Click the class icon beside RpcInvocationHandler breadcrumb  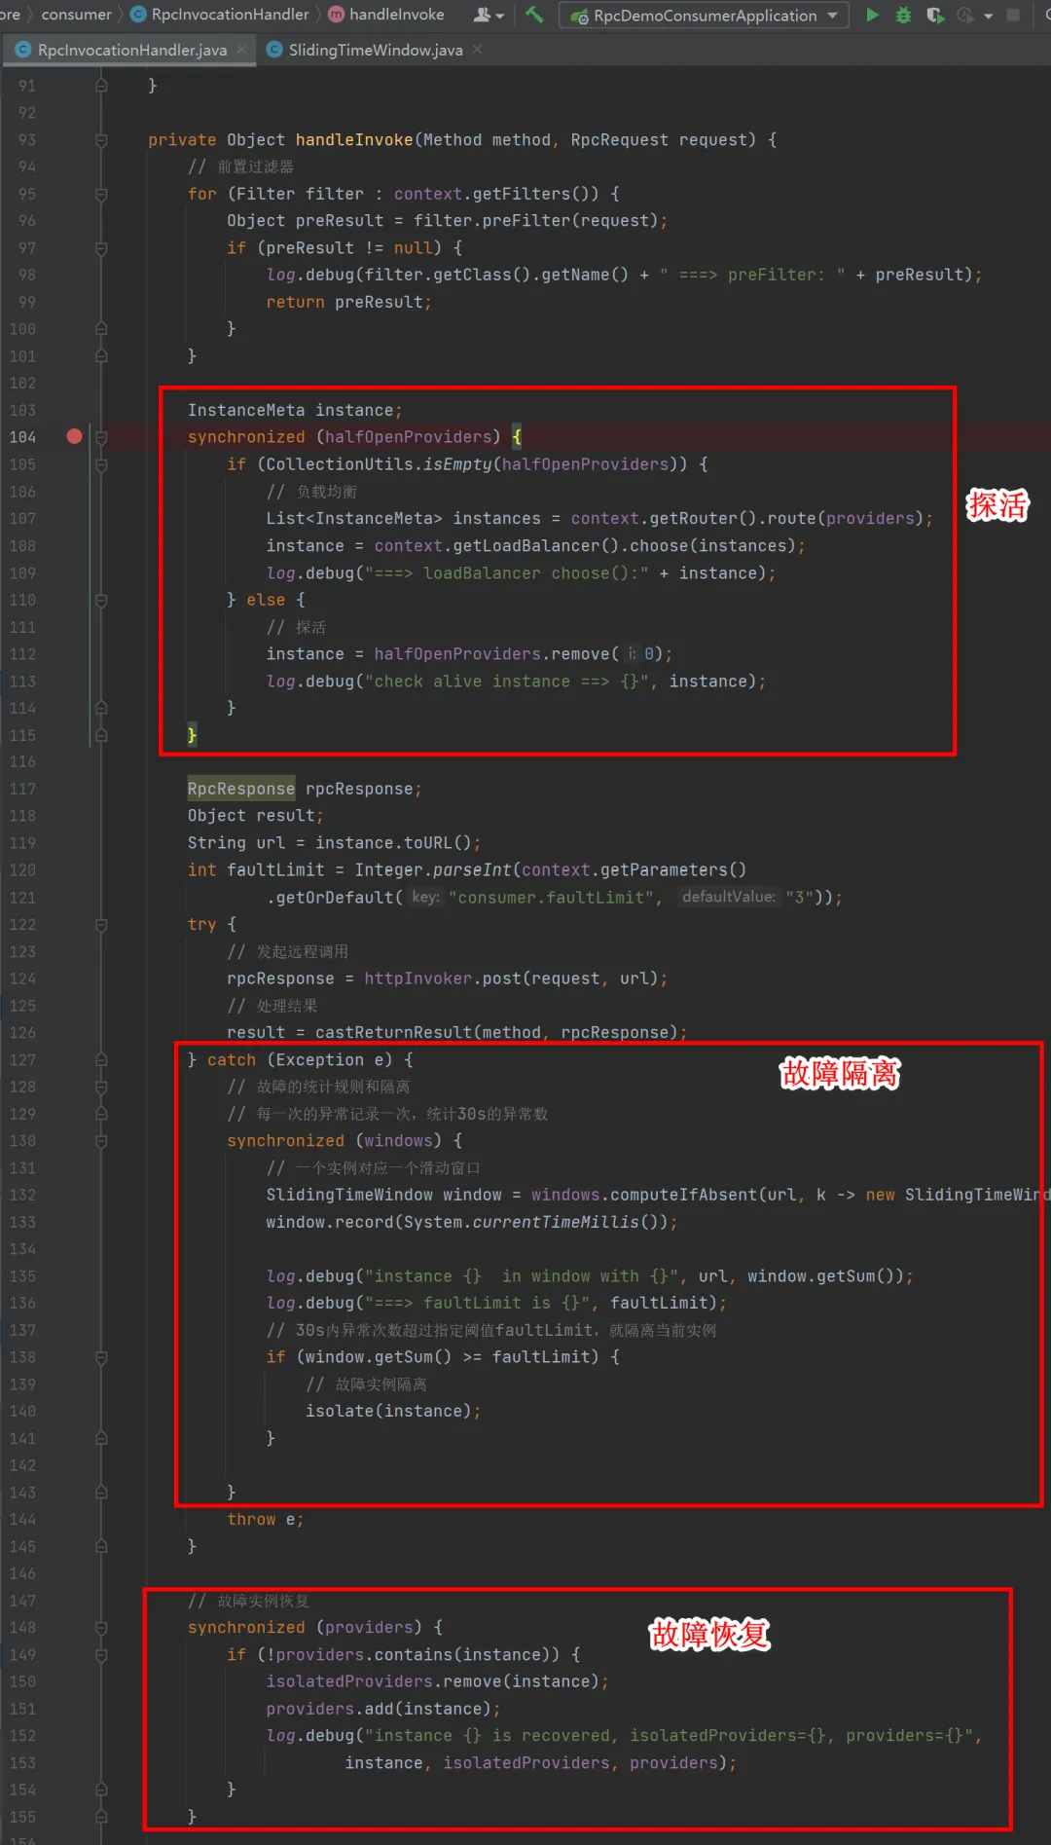pyautogui.click(x=138, y=15)
